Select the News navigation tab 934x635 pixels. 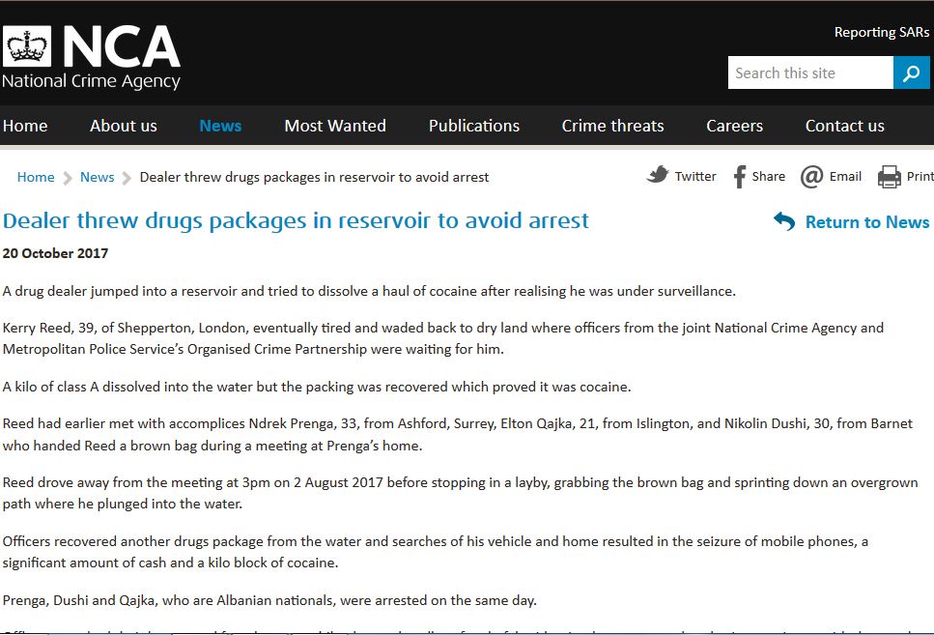[220, 126]
